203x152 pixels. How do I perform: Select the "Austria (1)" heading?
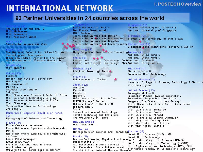click(x=14, y=42)
